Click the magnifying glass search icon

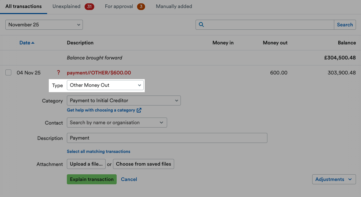[x=201, y=25]
